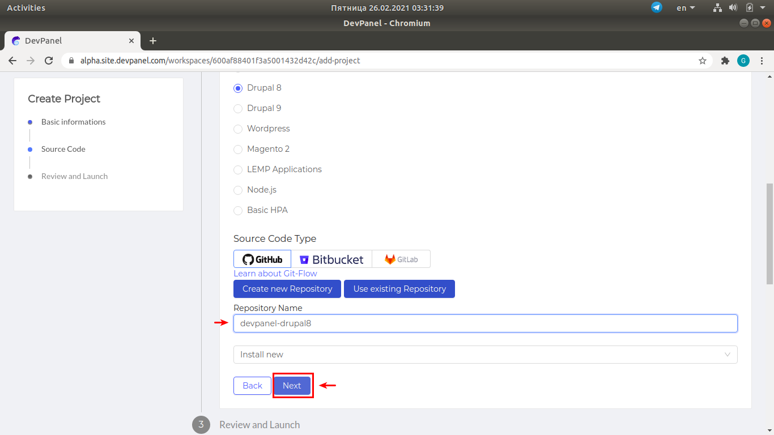Viewport: 774px width, 435px height.
Task: Click the volume icon in the top bar
Action: [x=733, y=7]
